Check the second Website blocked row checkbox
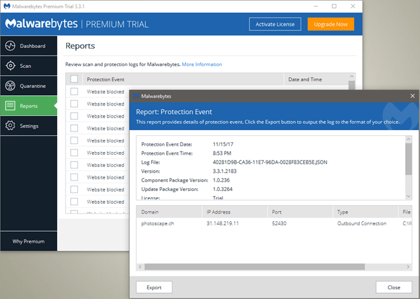This screenshot has height=299, width=420. point(74,104)
